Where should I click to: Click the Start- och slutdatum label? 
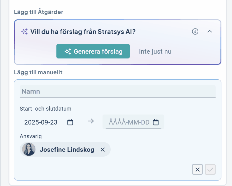(45, 108)
